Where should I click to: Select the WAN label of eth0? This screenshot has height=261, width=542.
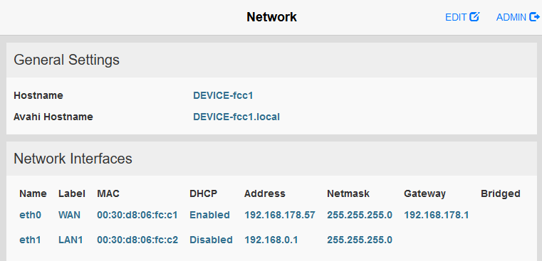click(70, 215)
